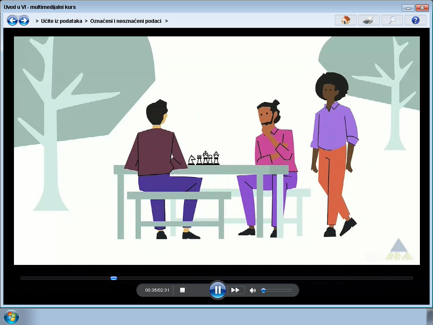Click the video frame with chess players
The width and height of the screenshot is (433, 325).
click(217, 151)
